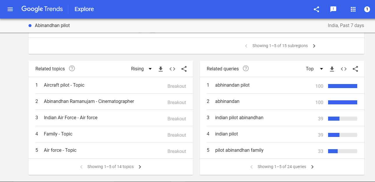Open the Google apps grid

353,9
